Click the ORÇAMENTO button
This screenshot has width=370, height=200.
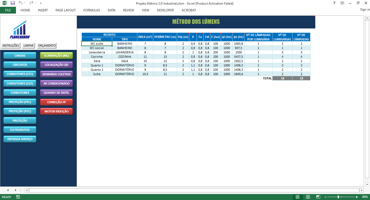coord(47,46)
